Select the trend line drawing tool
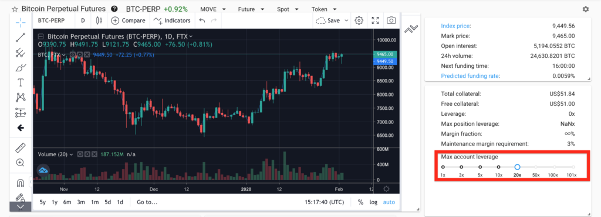This screenshot has height=217, width=601. (21, 37)
